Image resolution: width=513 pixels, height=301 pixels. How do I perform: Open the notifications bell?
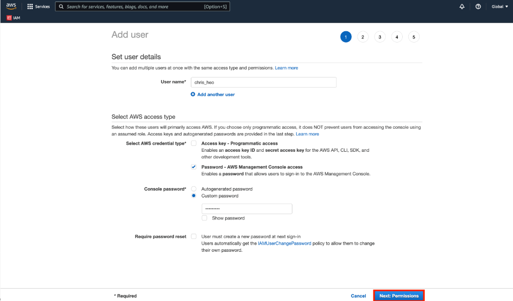click(462, 7)
